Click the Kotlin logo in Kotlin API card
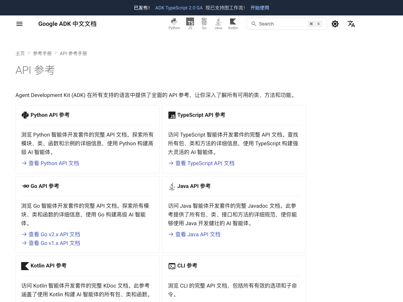Screen dimensions: 403x302 click(x=25, y=266)
